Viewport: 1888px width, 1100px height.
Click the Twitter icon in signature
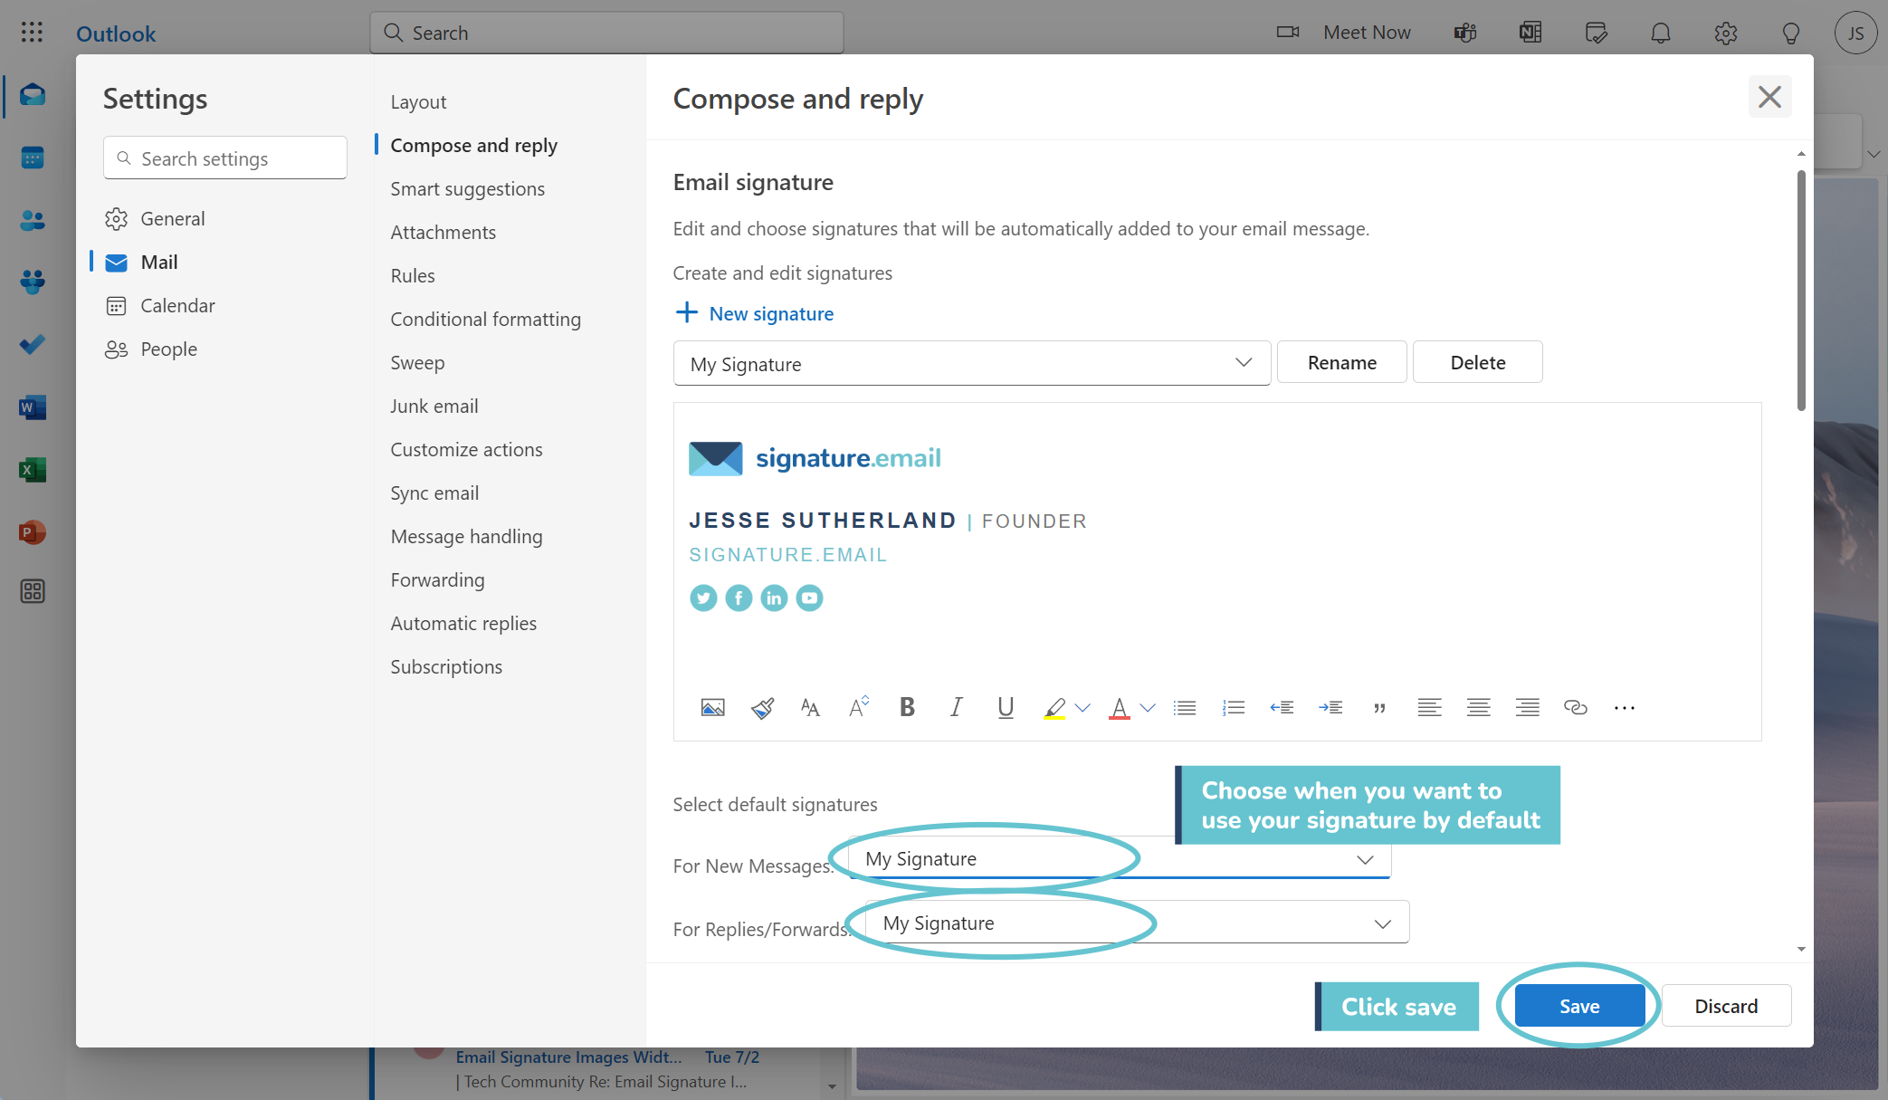(x=703, y=598)
